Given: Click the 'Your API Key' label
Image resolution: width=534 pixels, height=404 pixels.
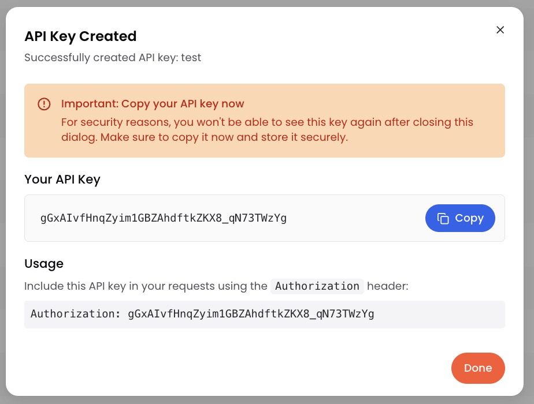Looking at the screenshot, I should point(62,179).
